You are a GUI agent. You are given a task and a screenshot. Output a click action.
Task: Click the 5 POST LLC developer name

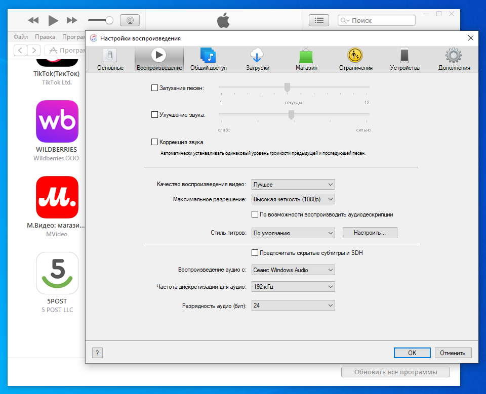pyautogui.click(x=57, y=310)
